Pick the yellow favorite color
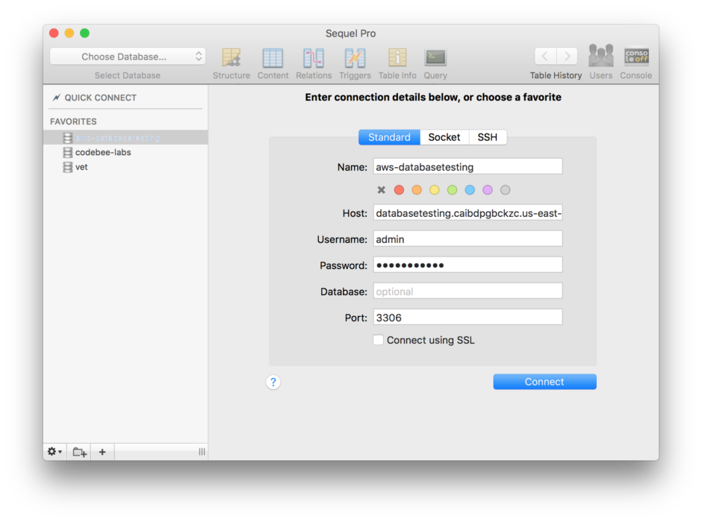 click(x=435, y=190)
